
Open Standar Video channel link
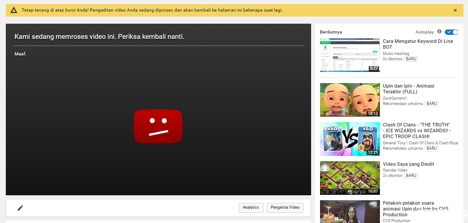pyautogui.click(x=395, y=170)
